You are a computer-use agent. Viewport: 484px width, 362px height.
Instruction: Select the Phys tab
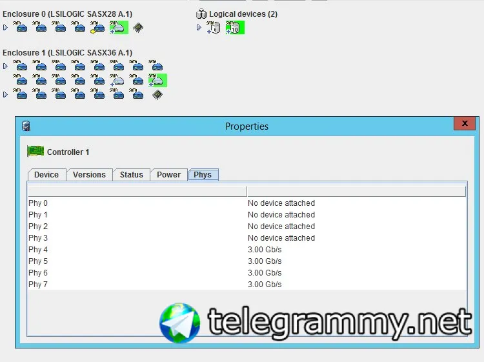coord(203,175)
